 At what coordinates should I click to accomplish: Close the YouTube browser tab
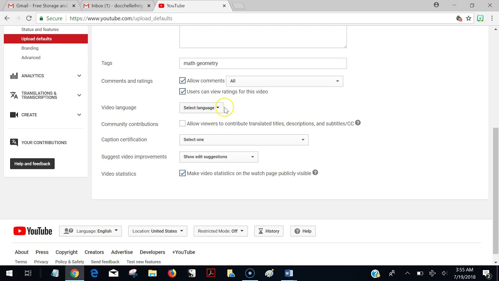pyautogui.click(x=224, y=6)
